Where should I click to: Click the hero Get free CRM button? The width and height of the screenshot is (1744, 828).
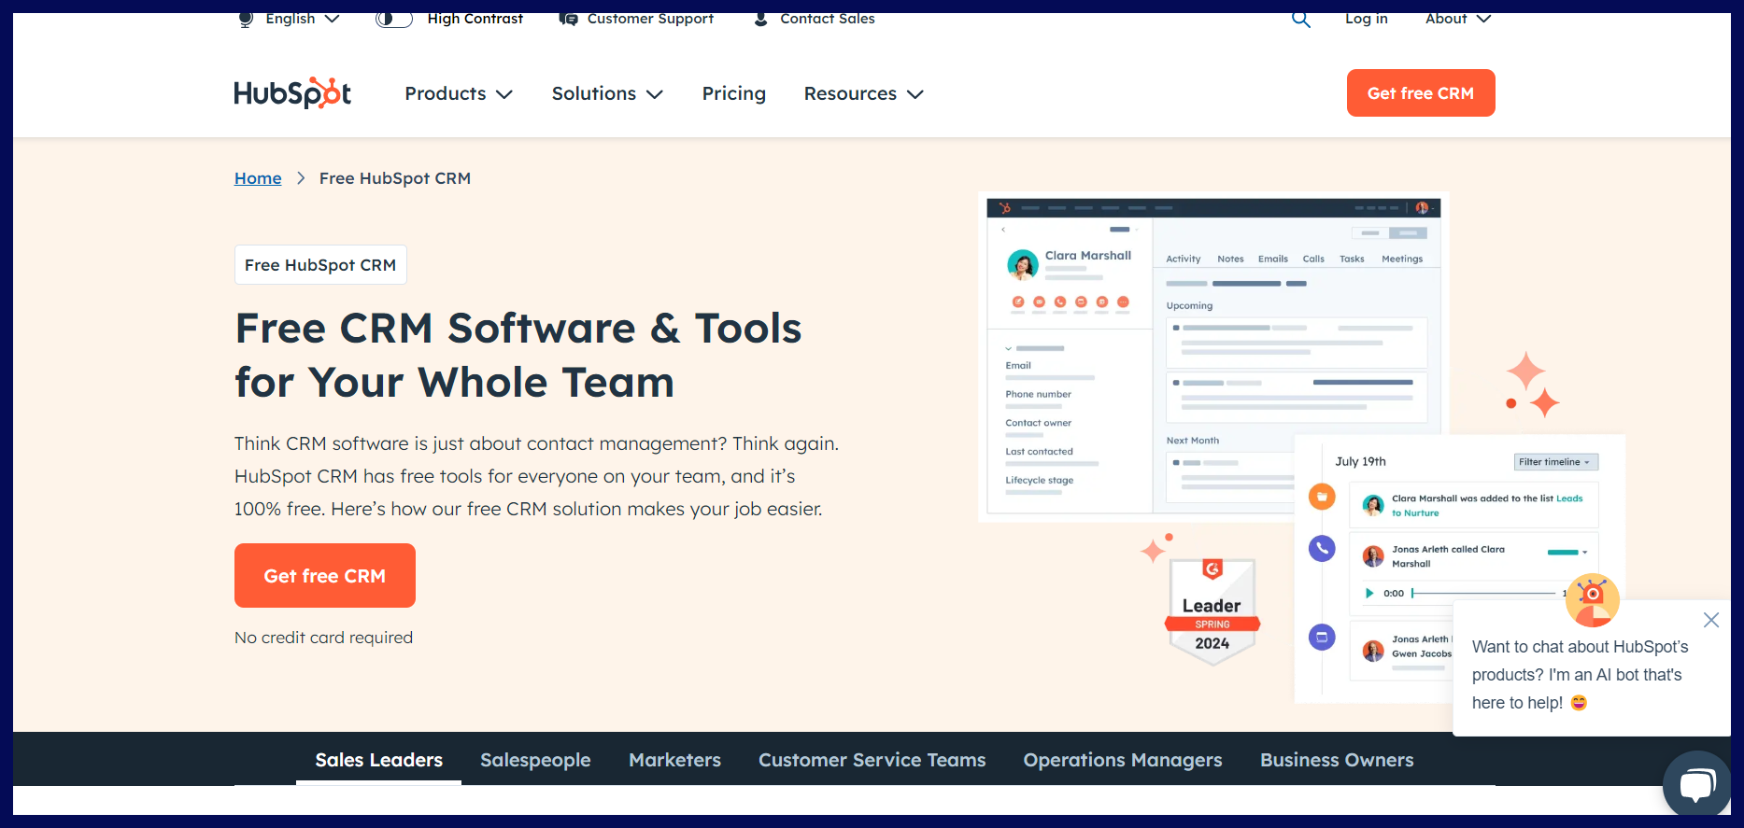point(325,576)
